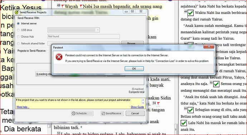Select the Chorus Hub radio option

18,37
